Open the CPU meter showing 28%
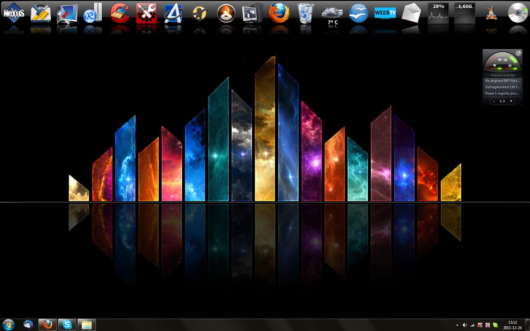 pyautogui.click(x=438, y=13)
